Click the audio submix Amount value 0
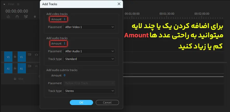 (64, 75)
